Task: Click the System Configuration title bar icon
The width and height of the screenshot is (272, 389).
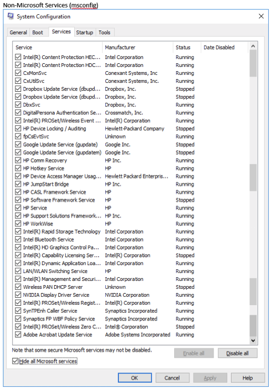Action: [x=11, y=16]
